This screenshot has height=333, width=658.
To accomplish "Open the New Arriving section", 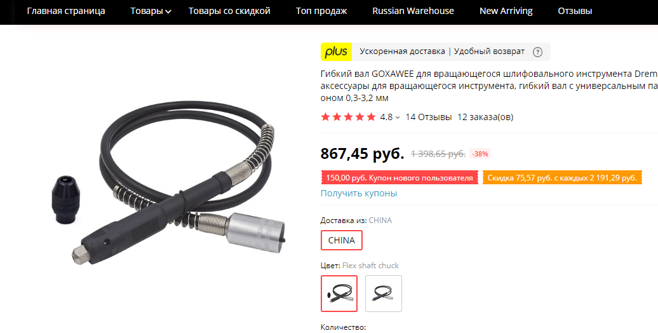I will click(x=506, y=11).
